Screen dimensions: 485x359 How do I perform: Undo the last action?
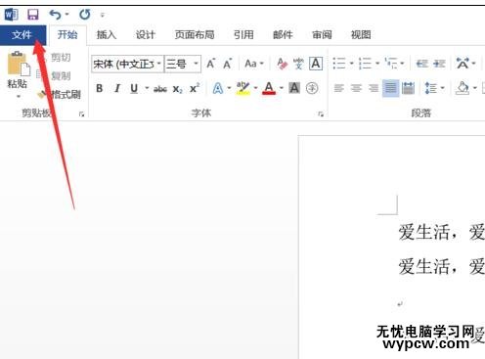[x=55, y=15]
